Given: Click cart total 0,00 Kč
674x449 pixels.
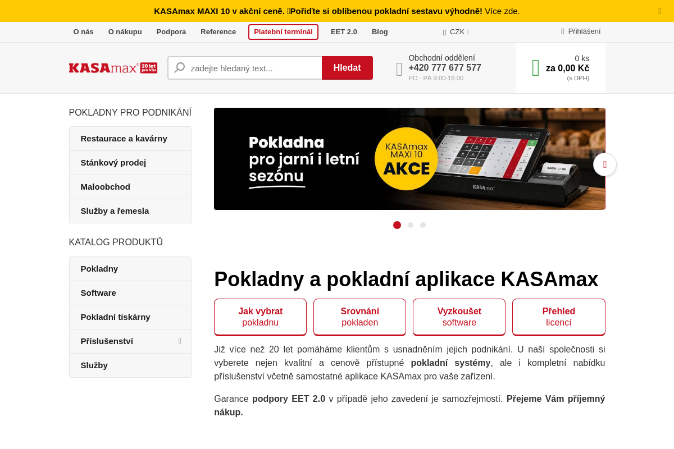Looking at the screenshot, I should (567, 68).
